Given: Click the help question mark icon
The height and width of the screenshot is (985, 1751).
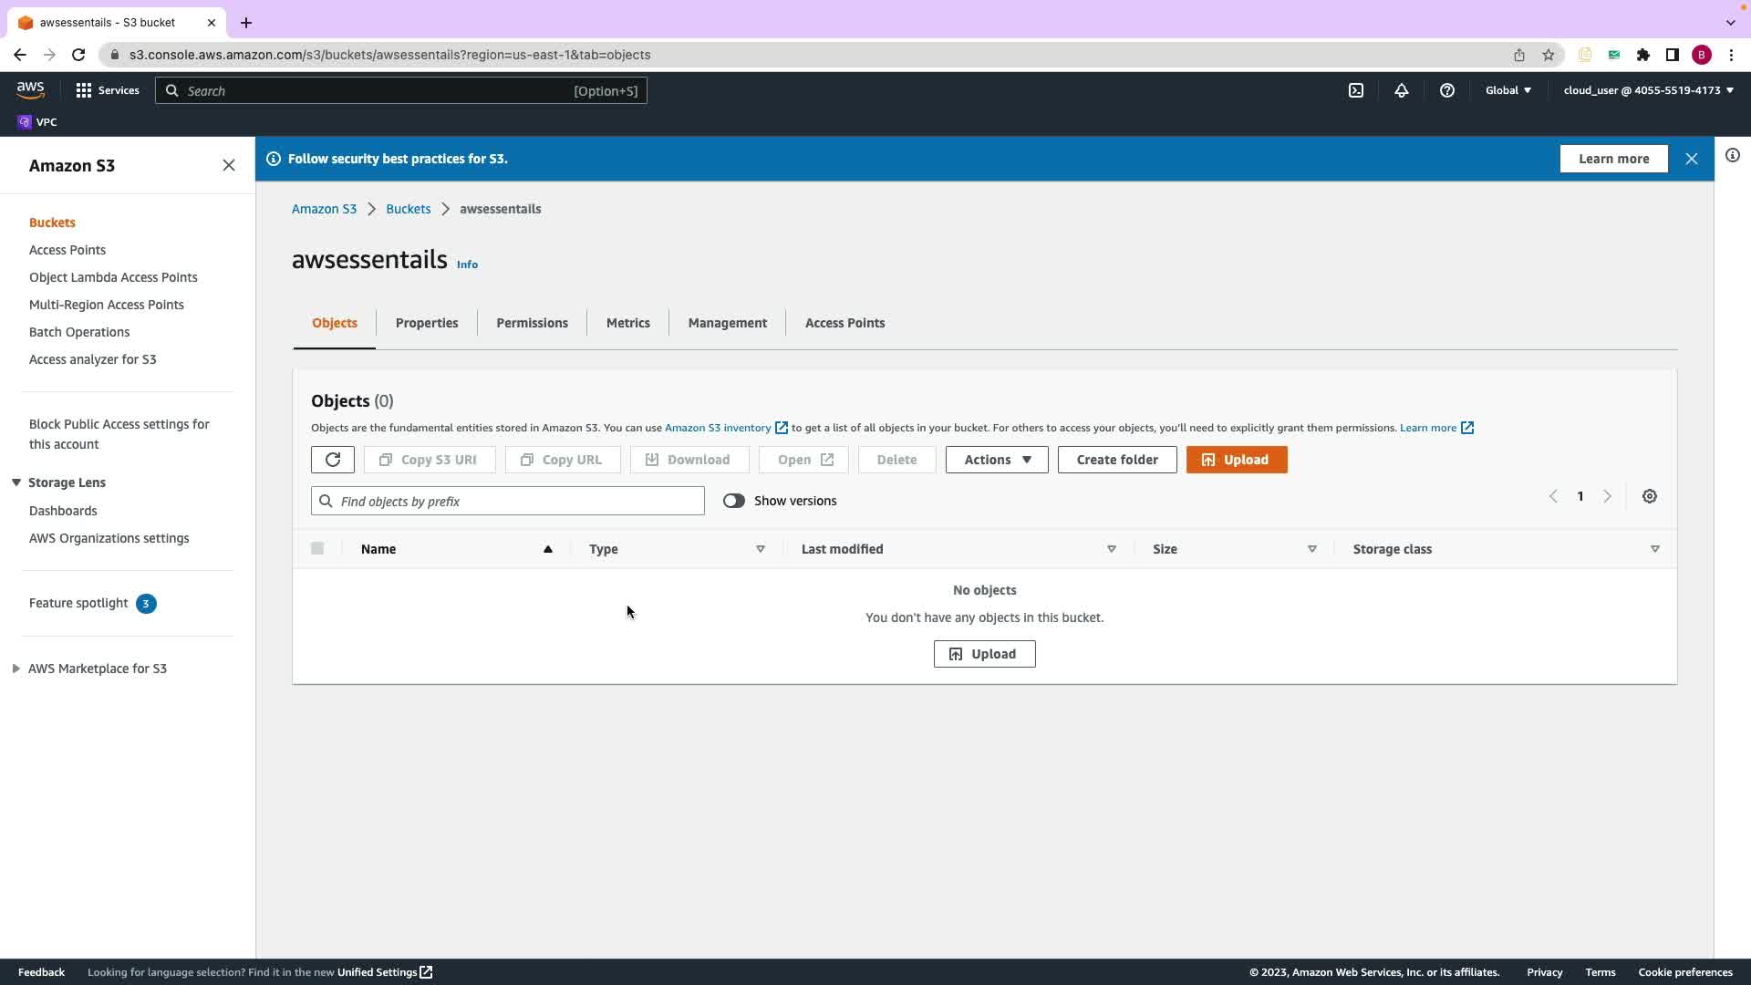Looking at the screenshot, I should click(1447, 90).
